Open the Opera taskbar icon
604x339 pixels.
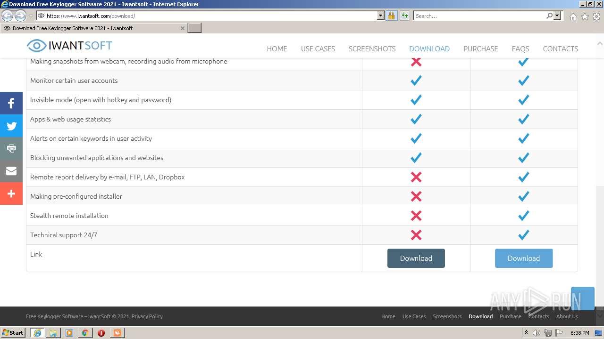pos(101,333)
